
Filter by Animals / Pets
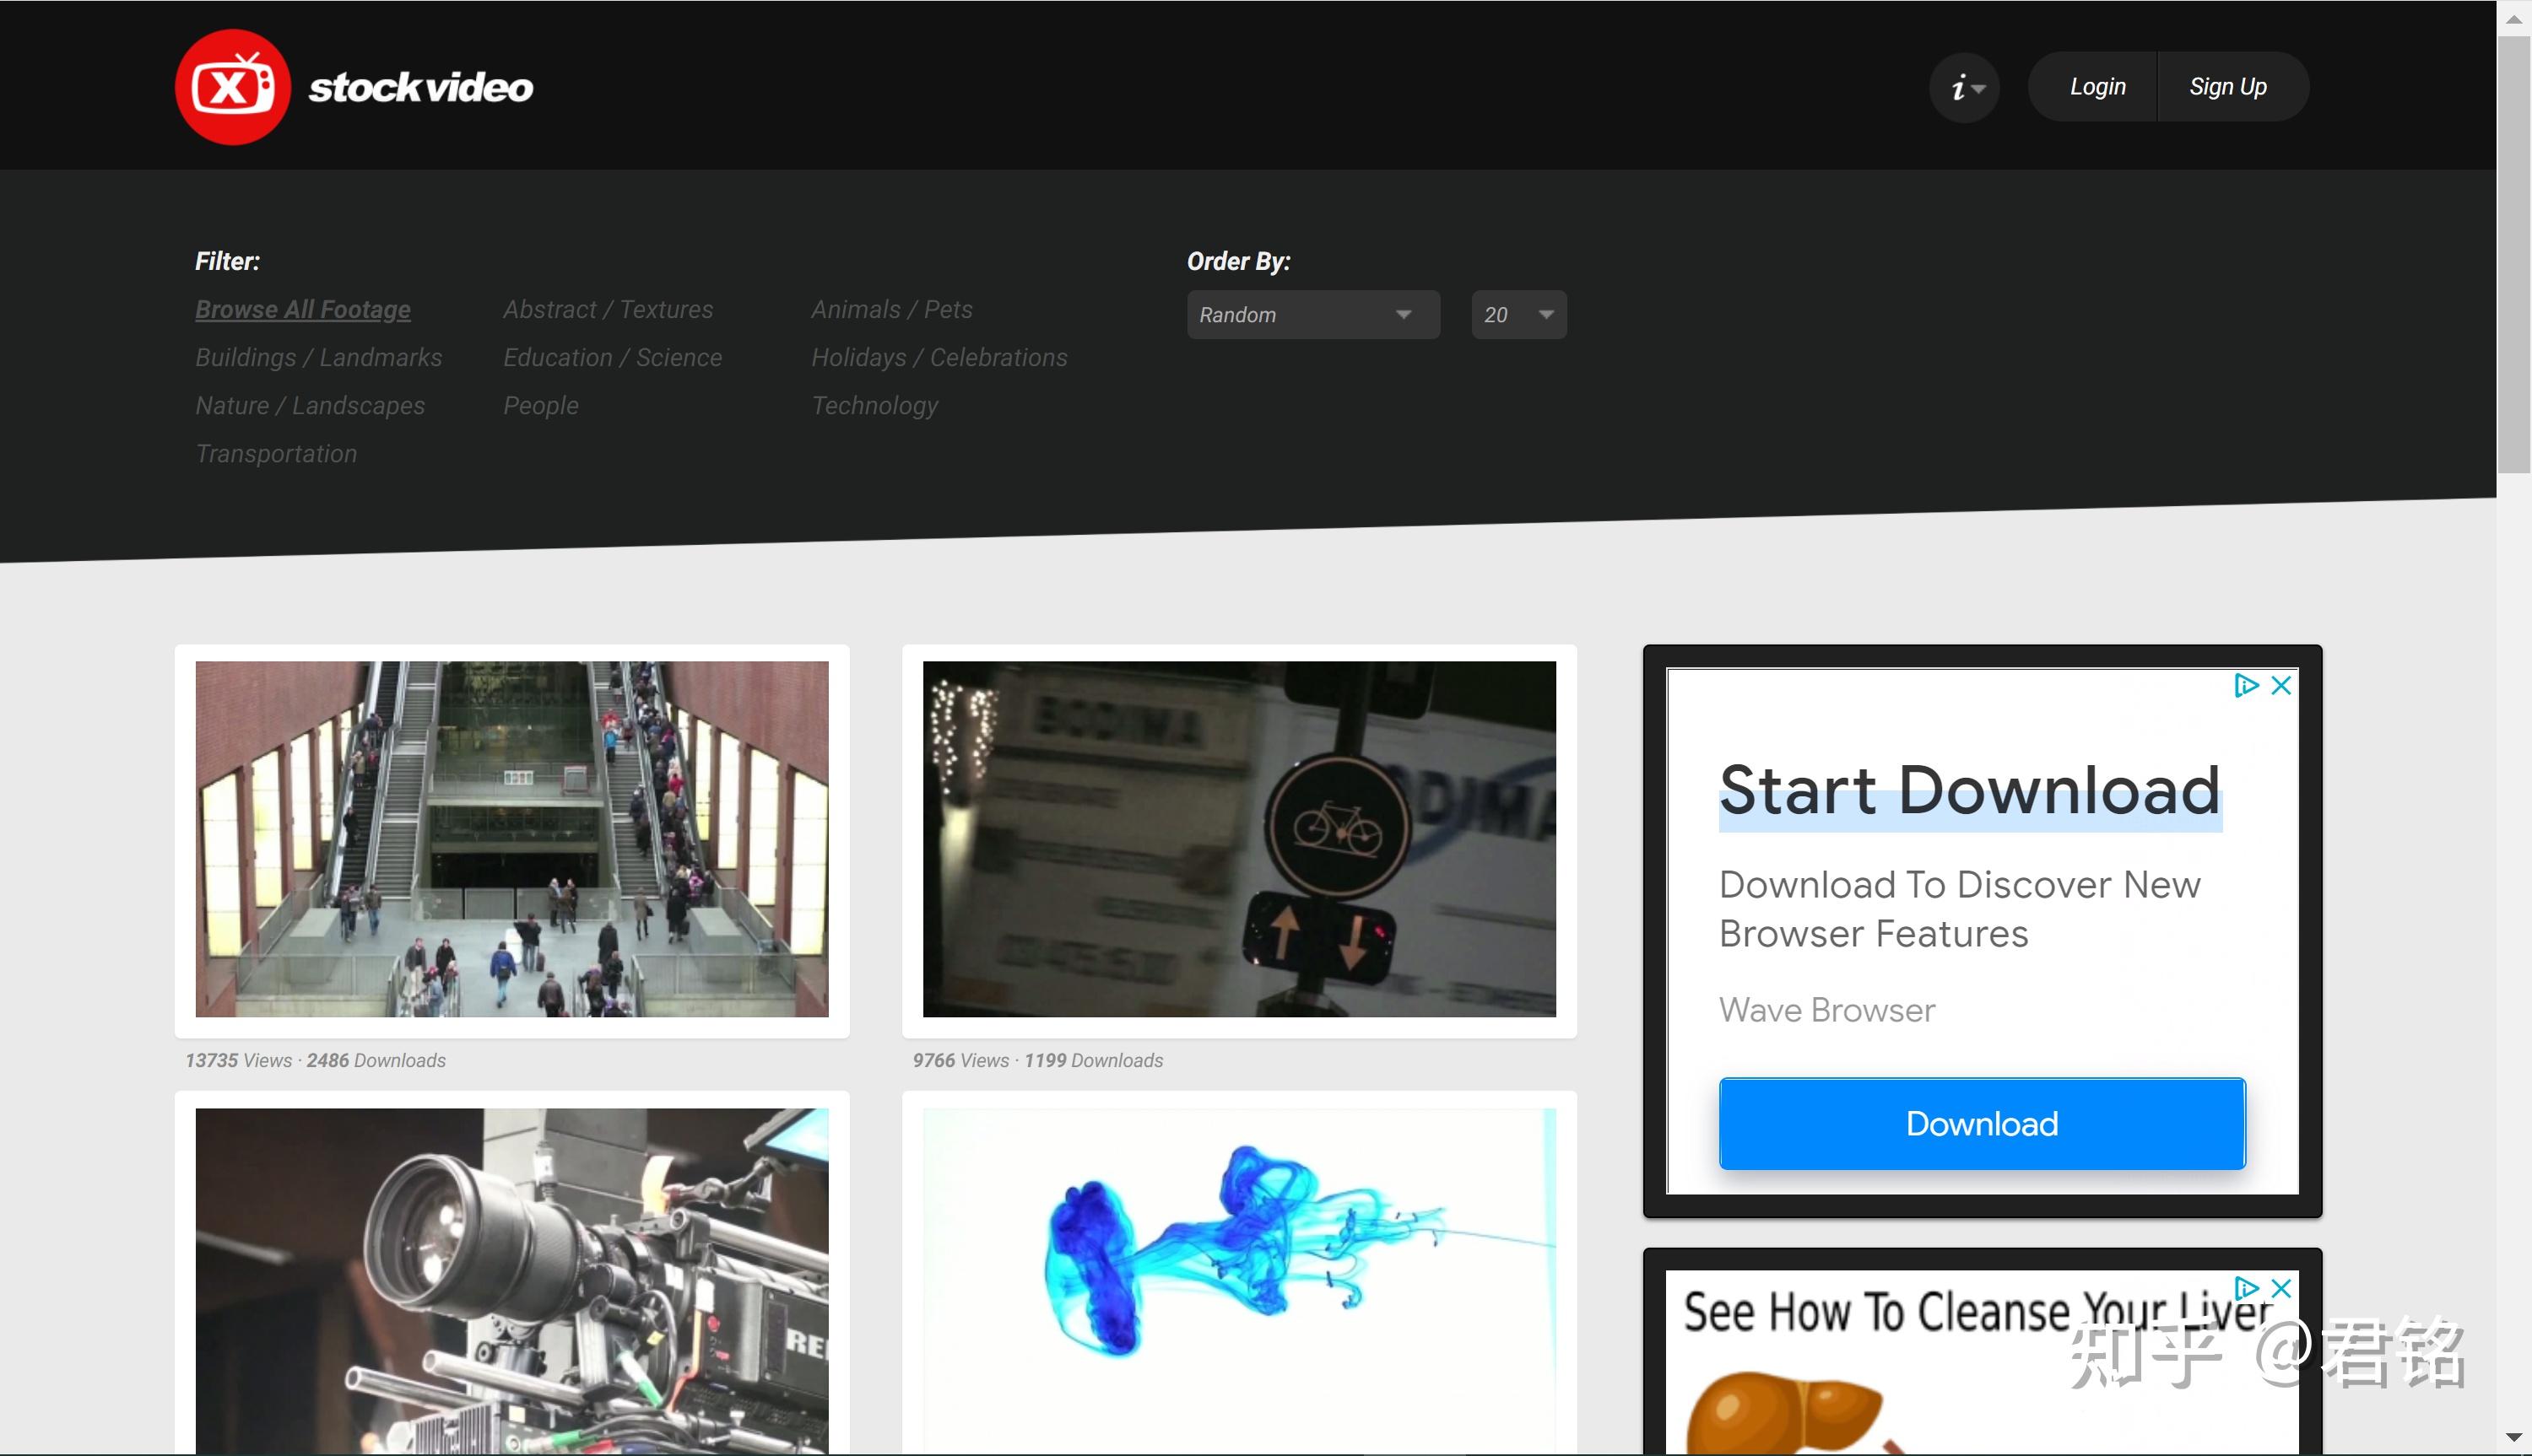click(x=891, y=310)
